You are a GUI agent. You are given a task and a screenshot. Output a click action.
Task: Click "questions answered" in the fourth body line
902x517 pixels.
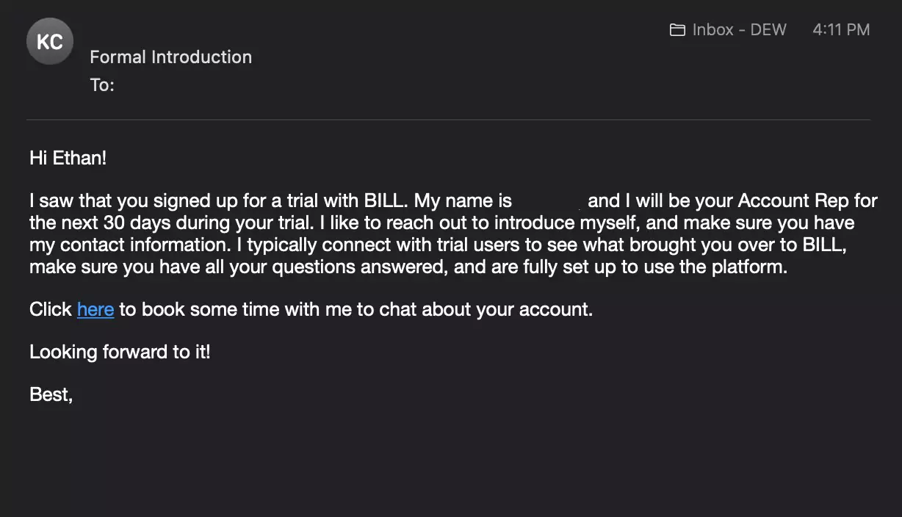coord(358,267)
